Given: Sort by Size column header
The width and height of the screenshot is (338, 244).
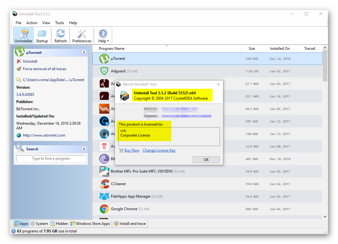Looking at the screenshot, I should (252, 49).
